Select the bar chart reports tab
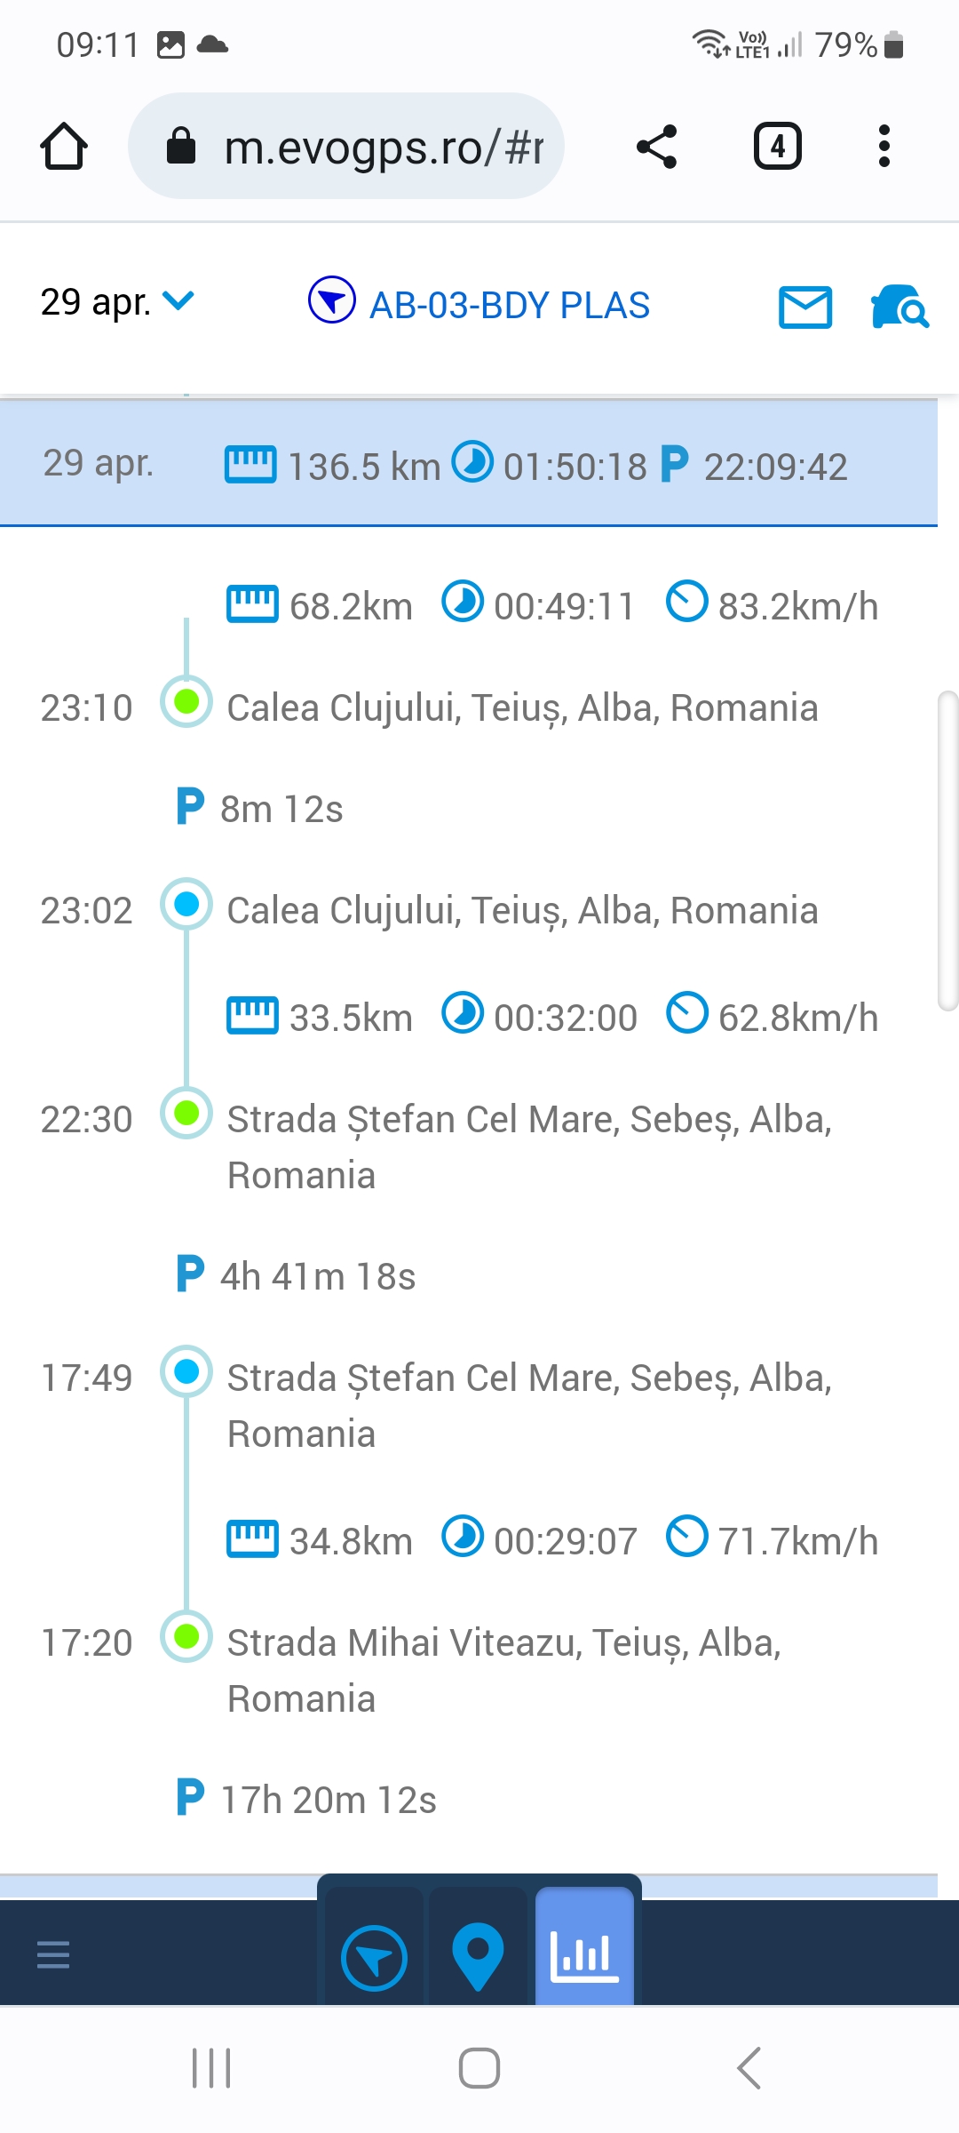 [584, 1954]
